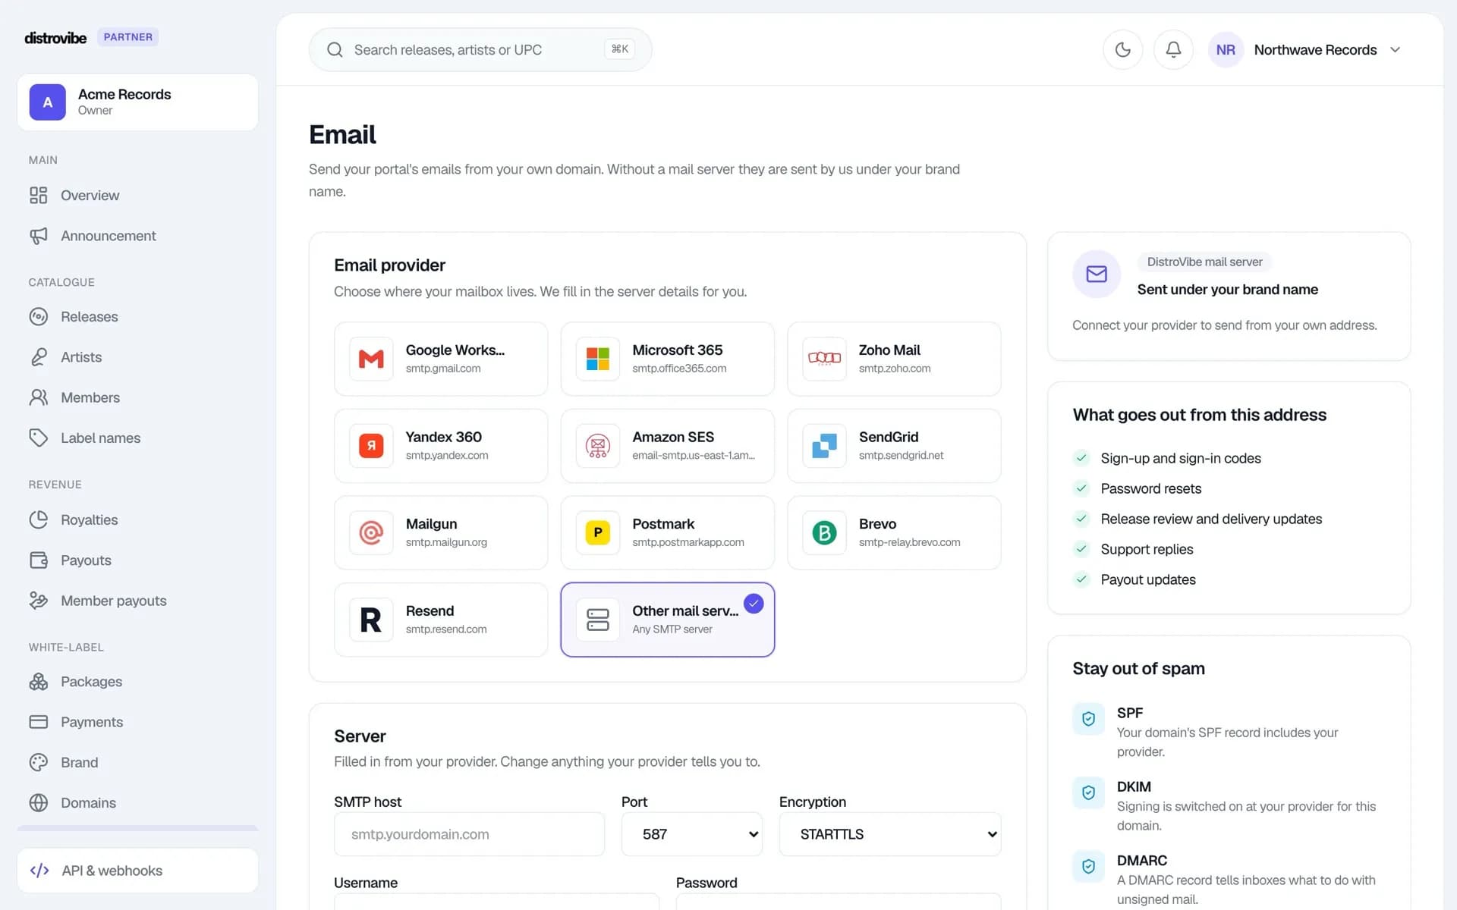1457x910 pixels.
Task: Click the DKIM shield icon
Action: (x=1088, y=792)
